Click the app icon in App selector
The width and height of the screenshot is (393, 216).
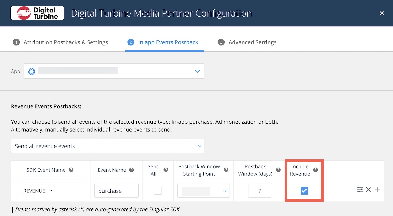click(31, 71)
